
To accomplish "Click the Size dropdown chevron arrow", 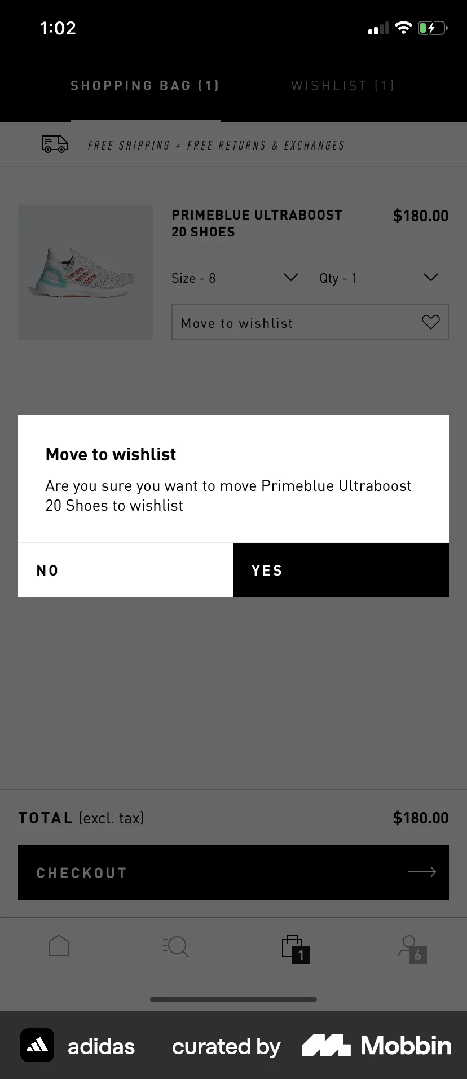I will pos(290,277).
